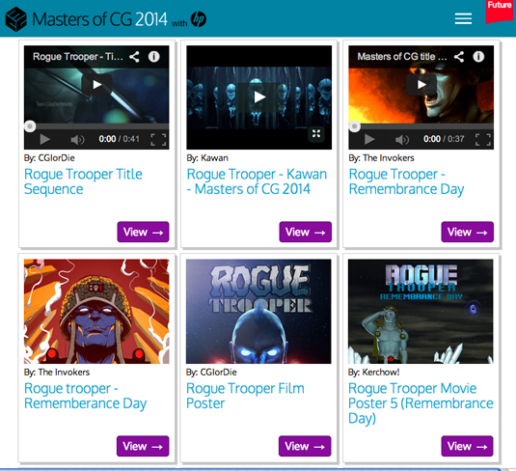Click 'By: The Invokers' under Remembrance Day video

[x=381, y=158]
